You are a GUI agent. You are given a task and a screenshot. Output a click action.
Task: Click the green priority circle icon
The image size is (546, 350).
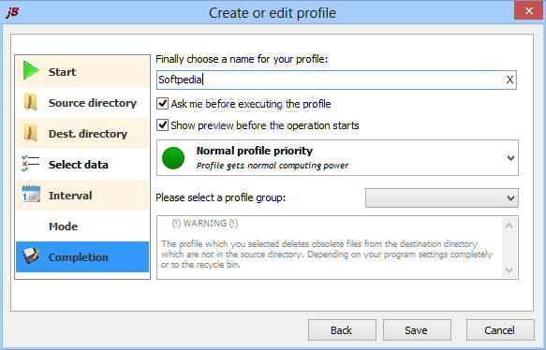(173, 158)
